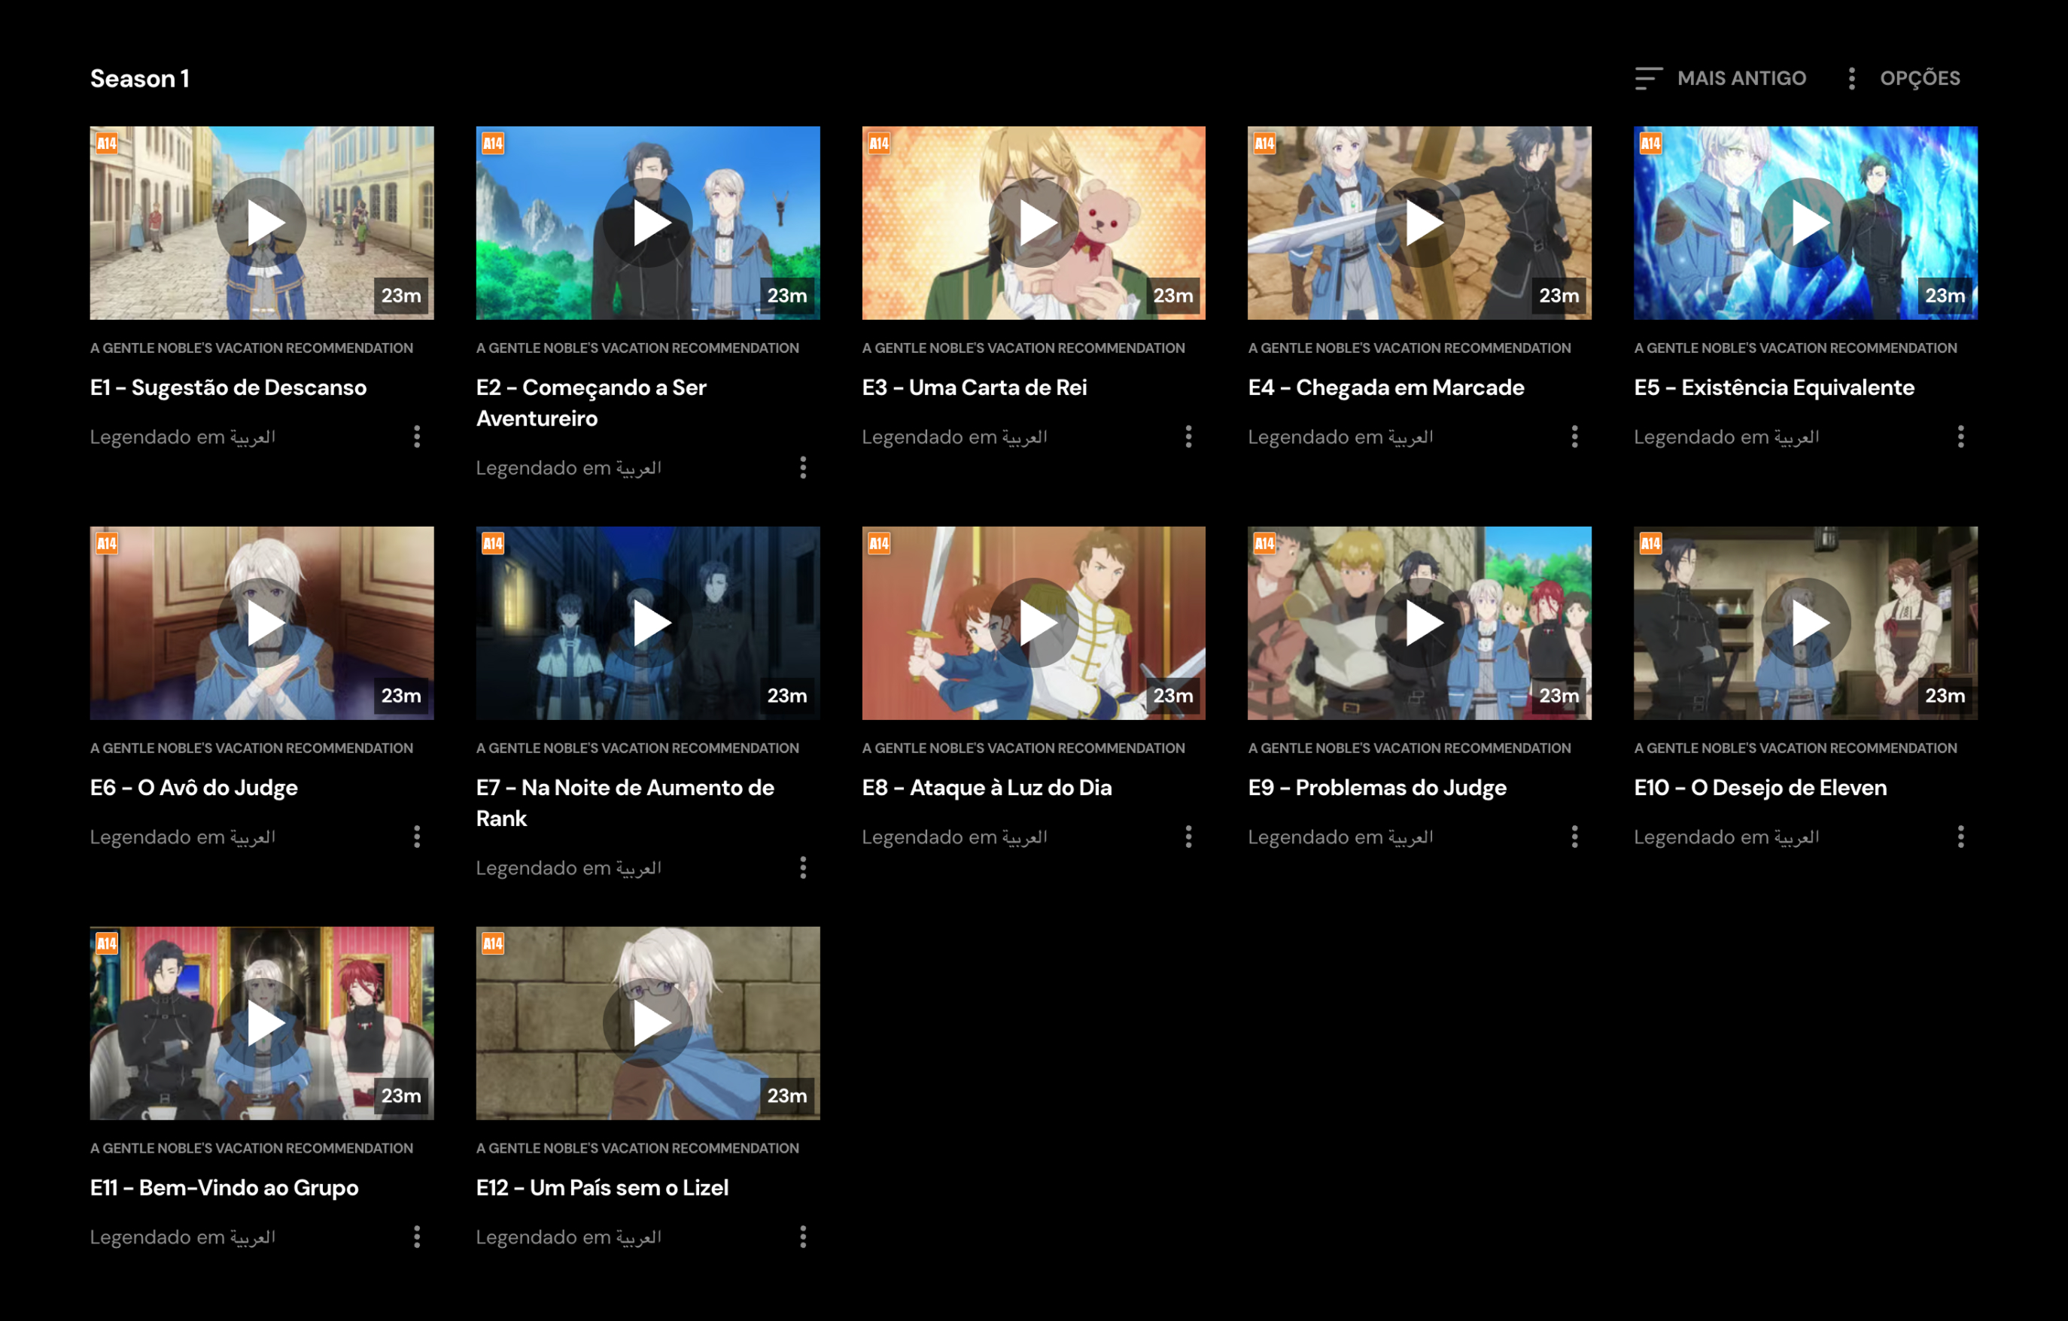
Task: Play E10 O Desejo de Eleven thumbnail
Action: coord(1806,623)
